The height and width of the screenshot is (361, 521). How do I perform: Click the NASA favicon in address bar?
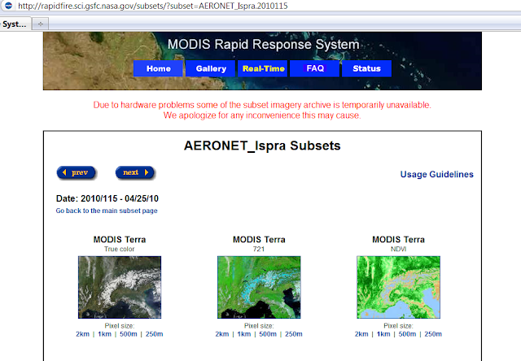point(8,6)
